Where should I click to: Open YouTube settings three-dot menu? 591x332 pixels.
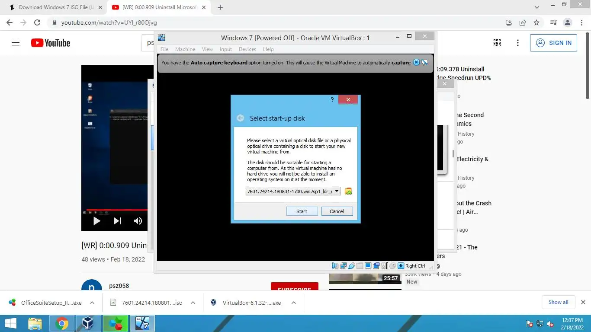coord(518,43)
